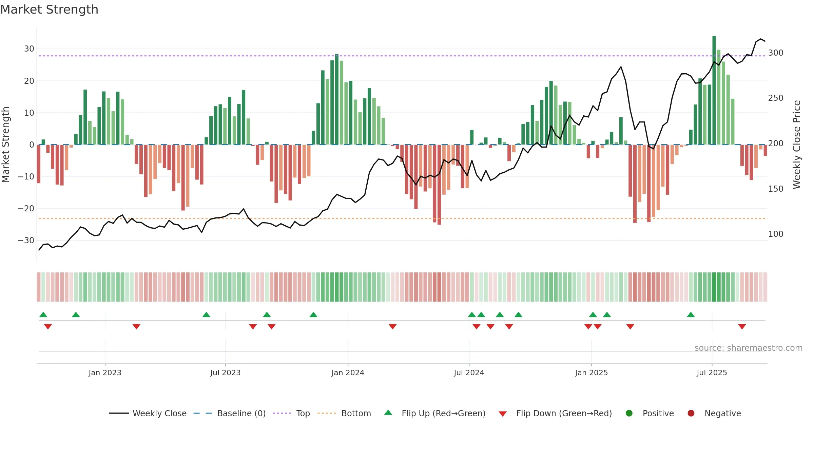
Task: Click the first red flip-down marker at chart start
Action: [48, 326]
